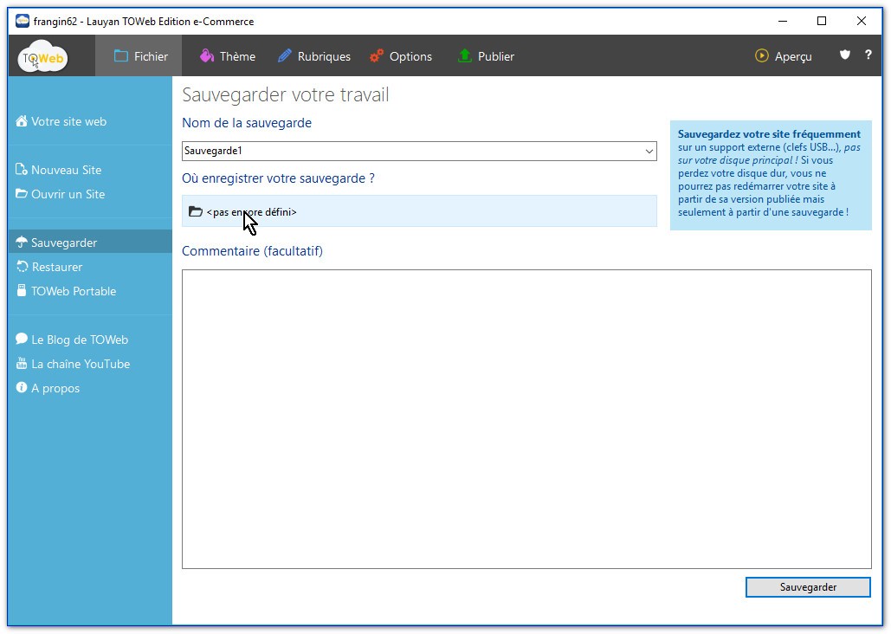Image resolution: width=891 pixels, height=634 pixels.
Task: Open help with the question mark icon
Action: tap(868, 55)
